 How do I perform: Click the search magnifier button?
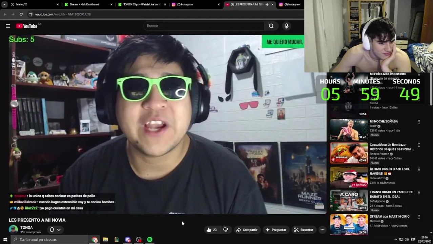pyautogui.click(x=271, y=26)
